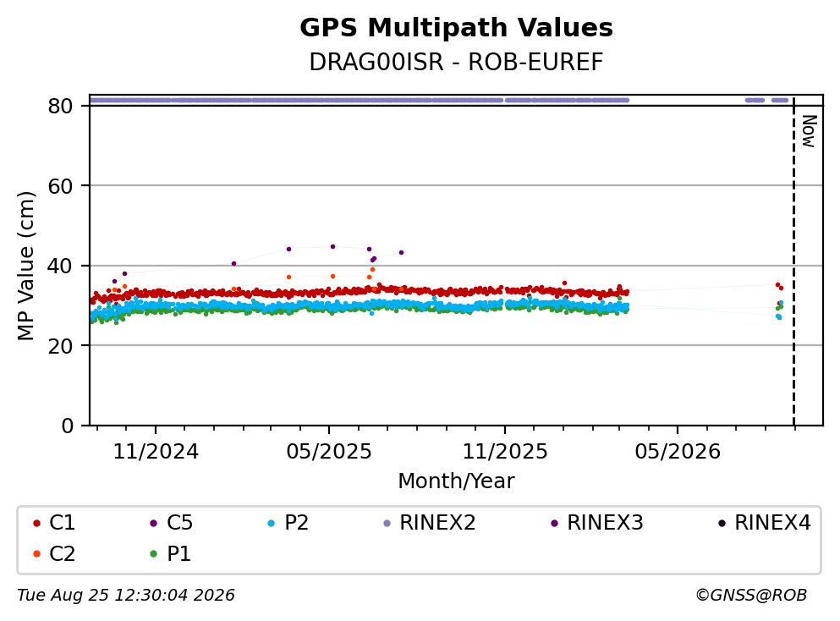Click the ©GNSS@ROB credit text
This screenshot has height=621, width=840.
[751, 596]
